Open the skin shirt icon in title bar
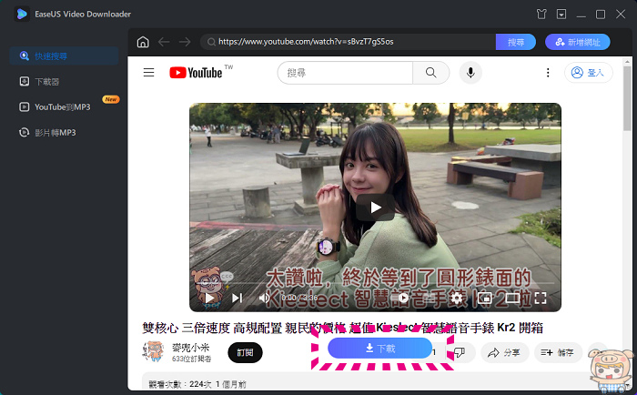 coord(541,15)
